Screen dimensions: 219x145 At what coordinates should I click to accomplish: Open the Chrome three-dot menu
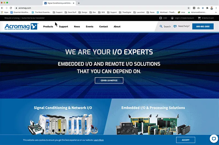pos(216,8)
